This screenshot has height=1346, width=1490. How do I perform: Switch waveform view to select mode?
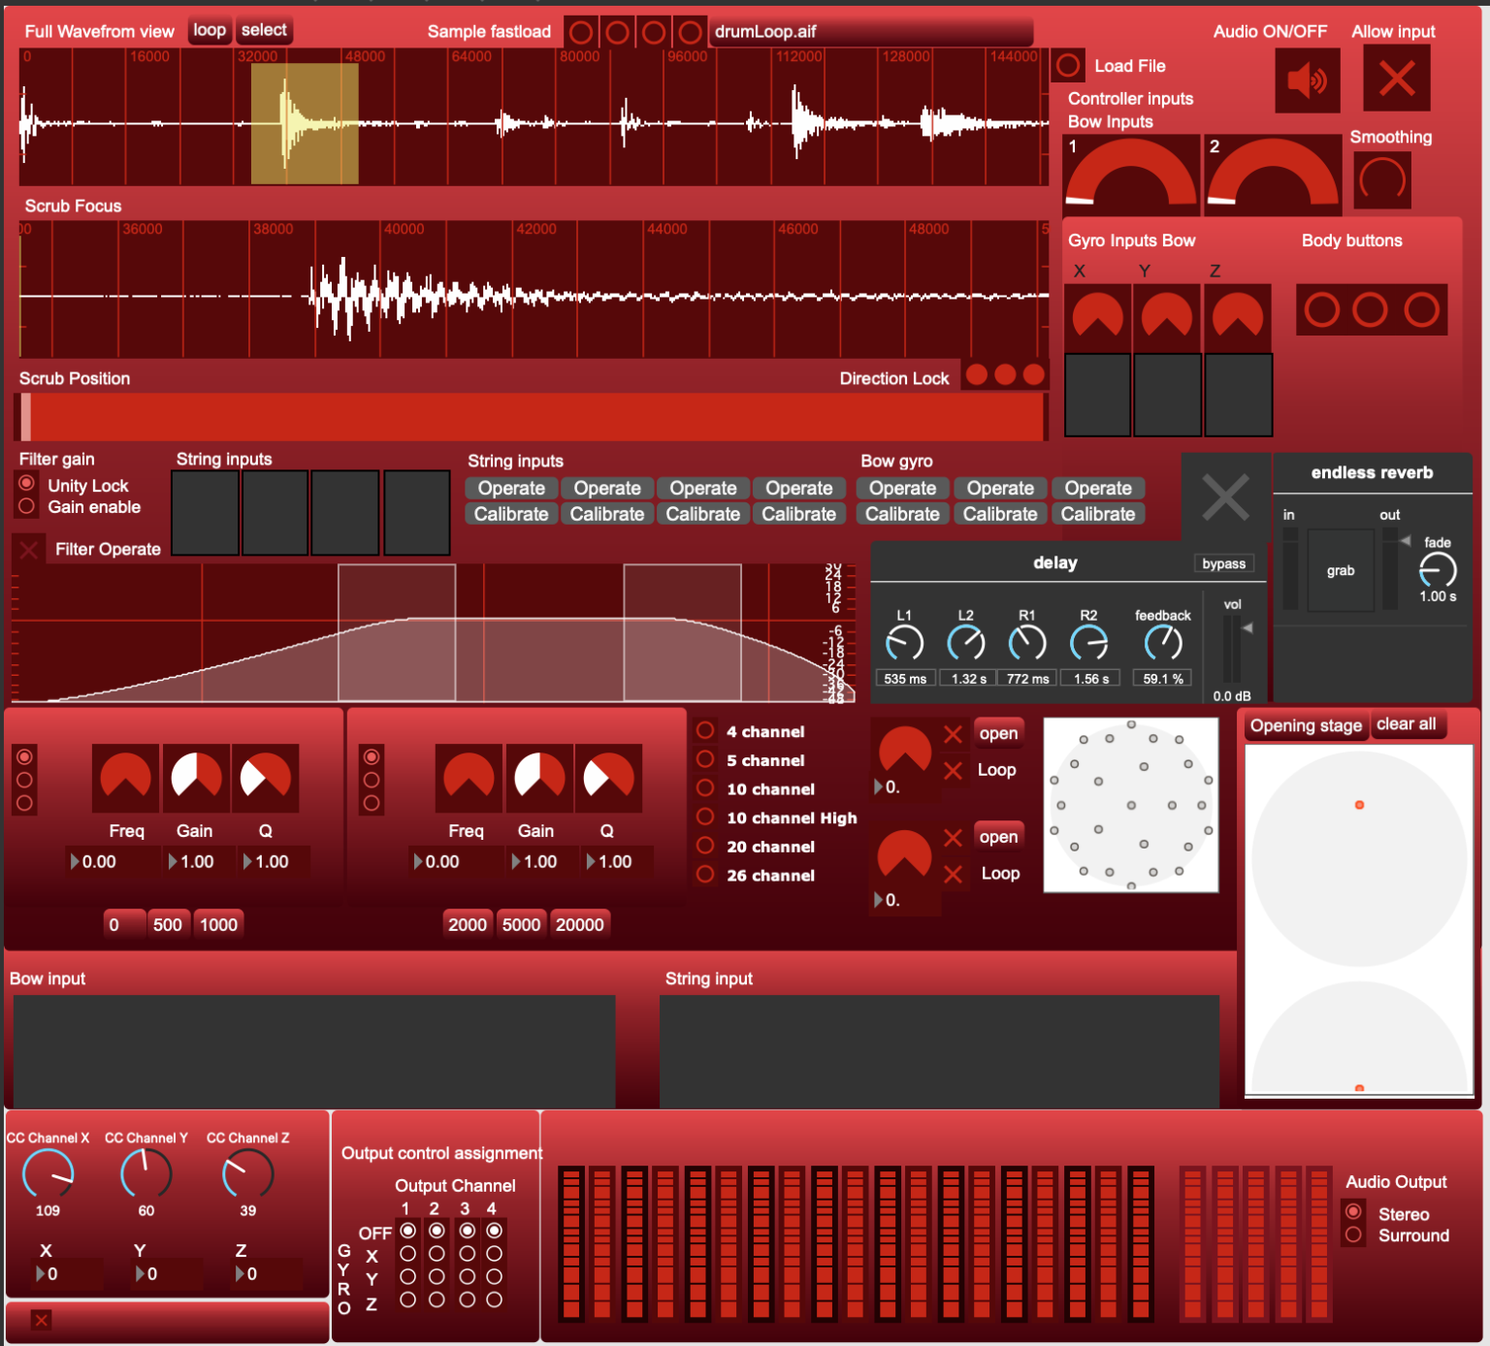click(x=264, y=30)
